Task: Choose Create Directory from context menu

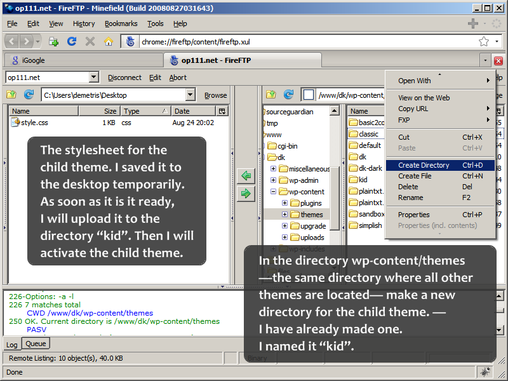Action: tap(440, 165)
